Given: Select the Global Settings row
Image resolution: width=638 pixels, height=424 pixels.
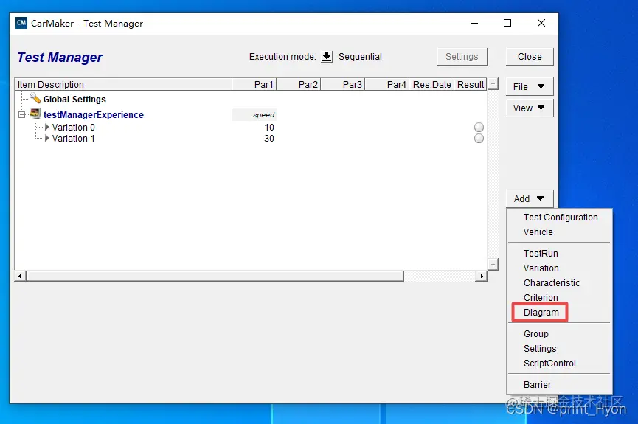Looking at the screenshot, I should (x=250, y=100).
